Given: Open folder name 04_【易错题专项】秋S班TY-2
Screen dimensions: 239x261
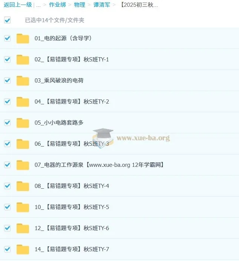Looking at the screenshot, I should coord(72,102).
